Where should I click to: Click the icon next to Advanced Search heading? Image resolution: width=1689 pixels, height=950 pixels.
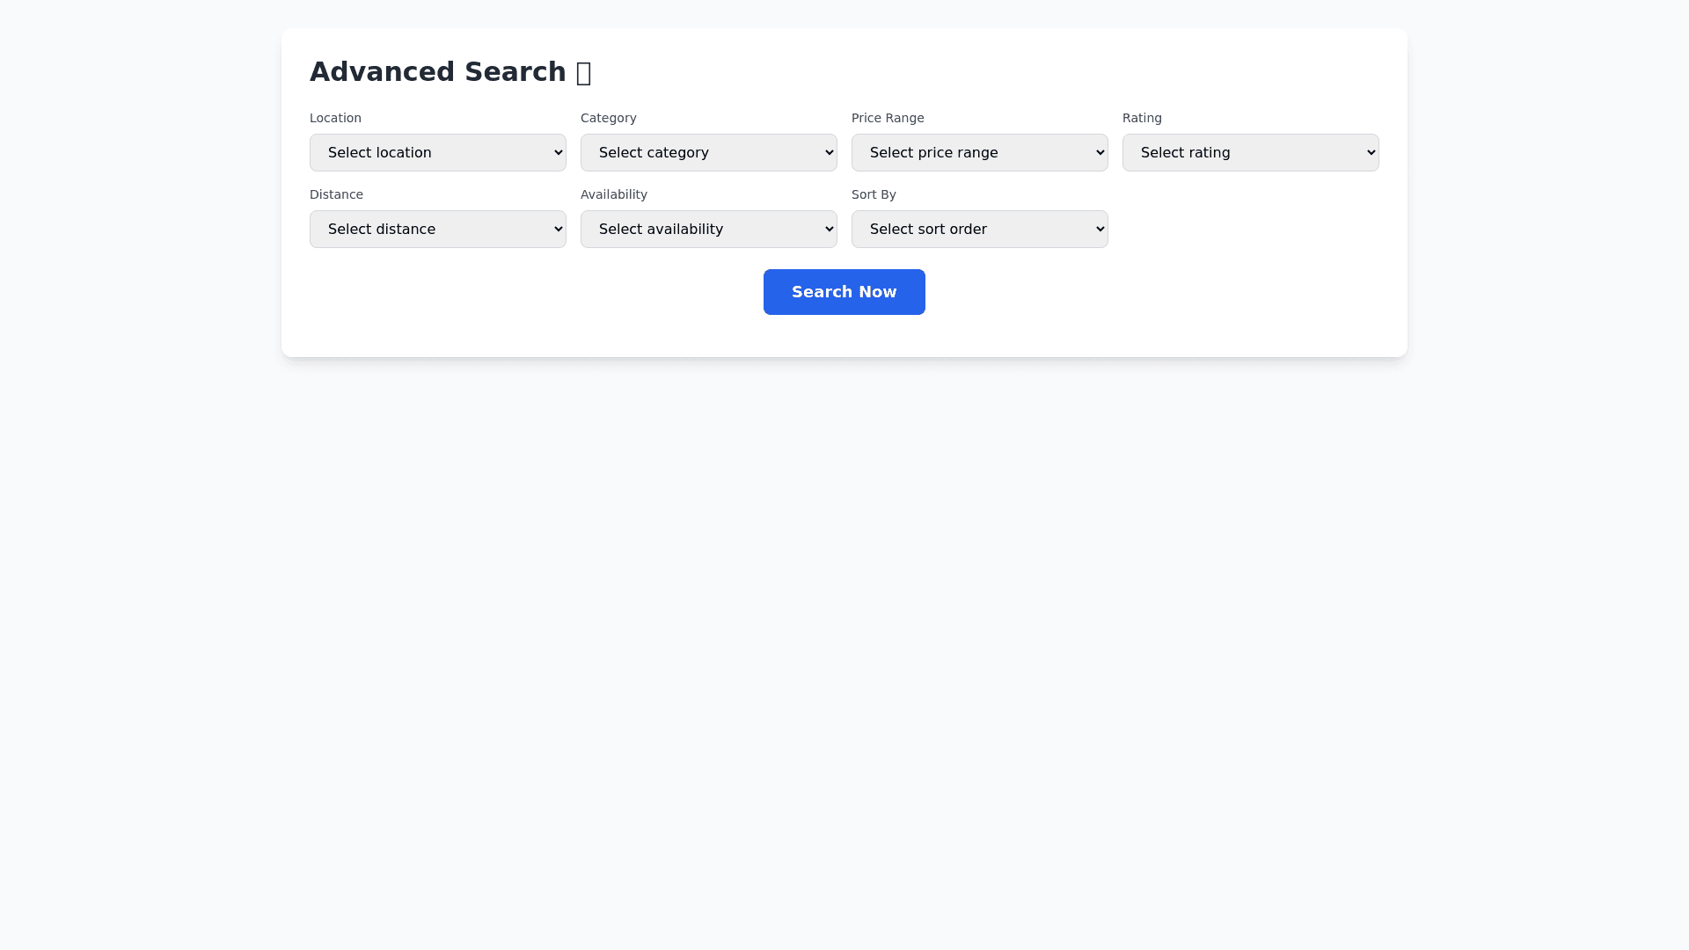(x=583, y=73)
